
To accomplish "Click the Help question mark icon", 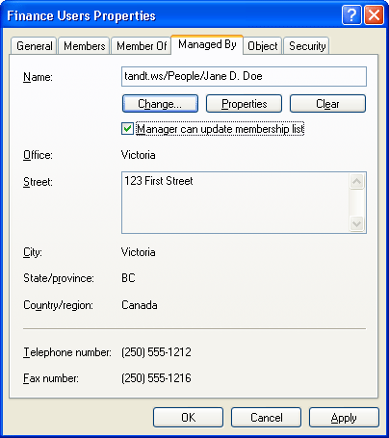I will (x=351, y=14).
